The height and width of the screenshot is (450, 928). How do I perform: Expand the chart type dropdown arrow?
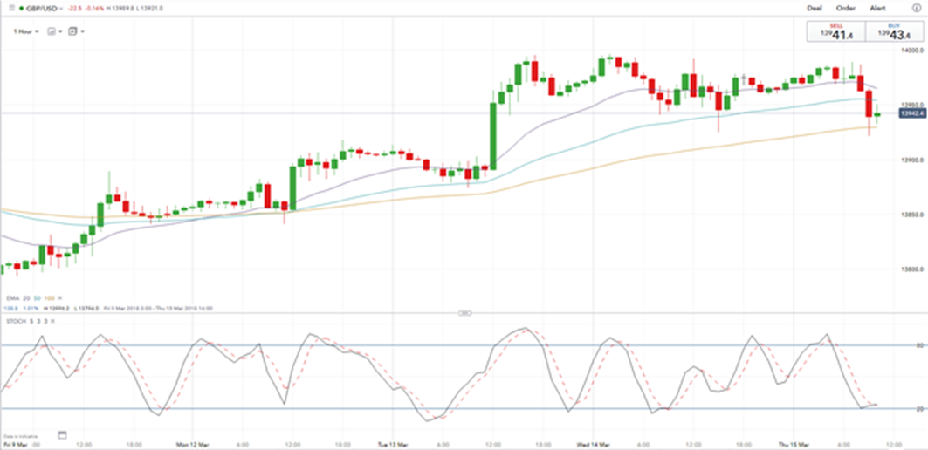(x=61, y=31)
